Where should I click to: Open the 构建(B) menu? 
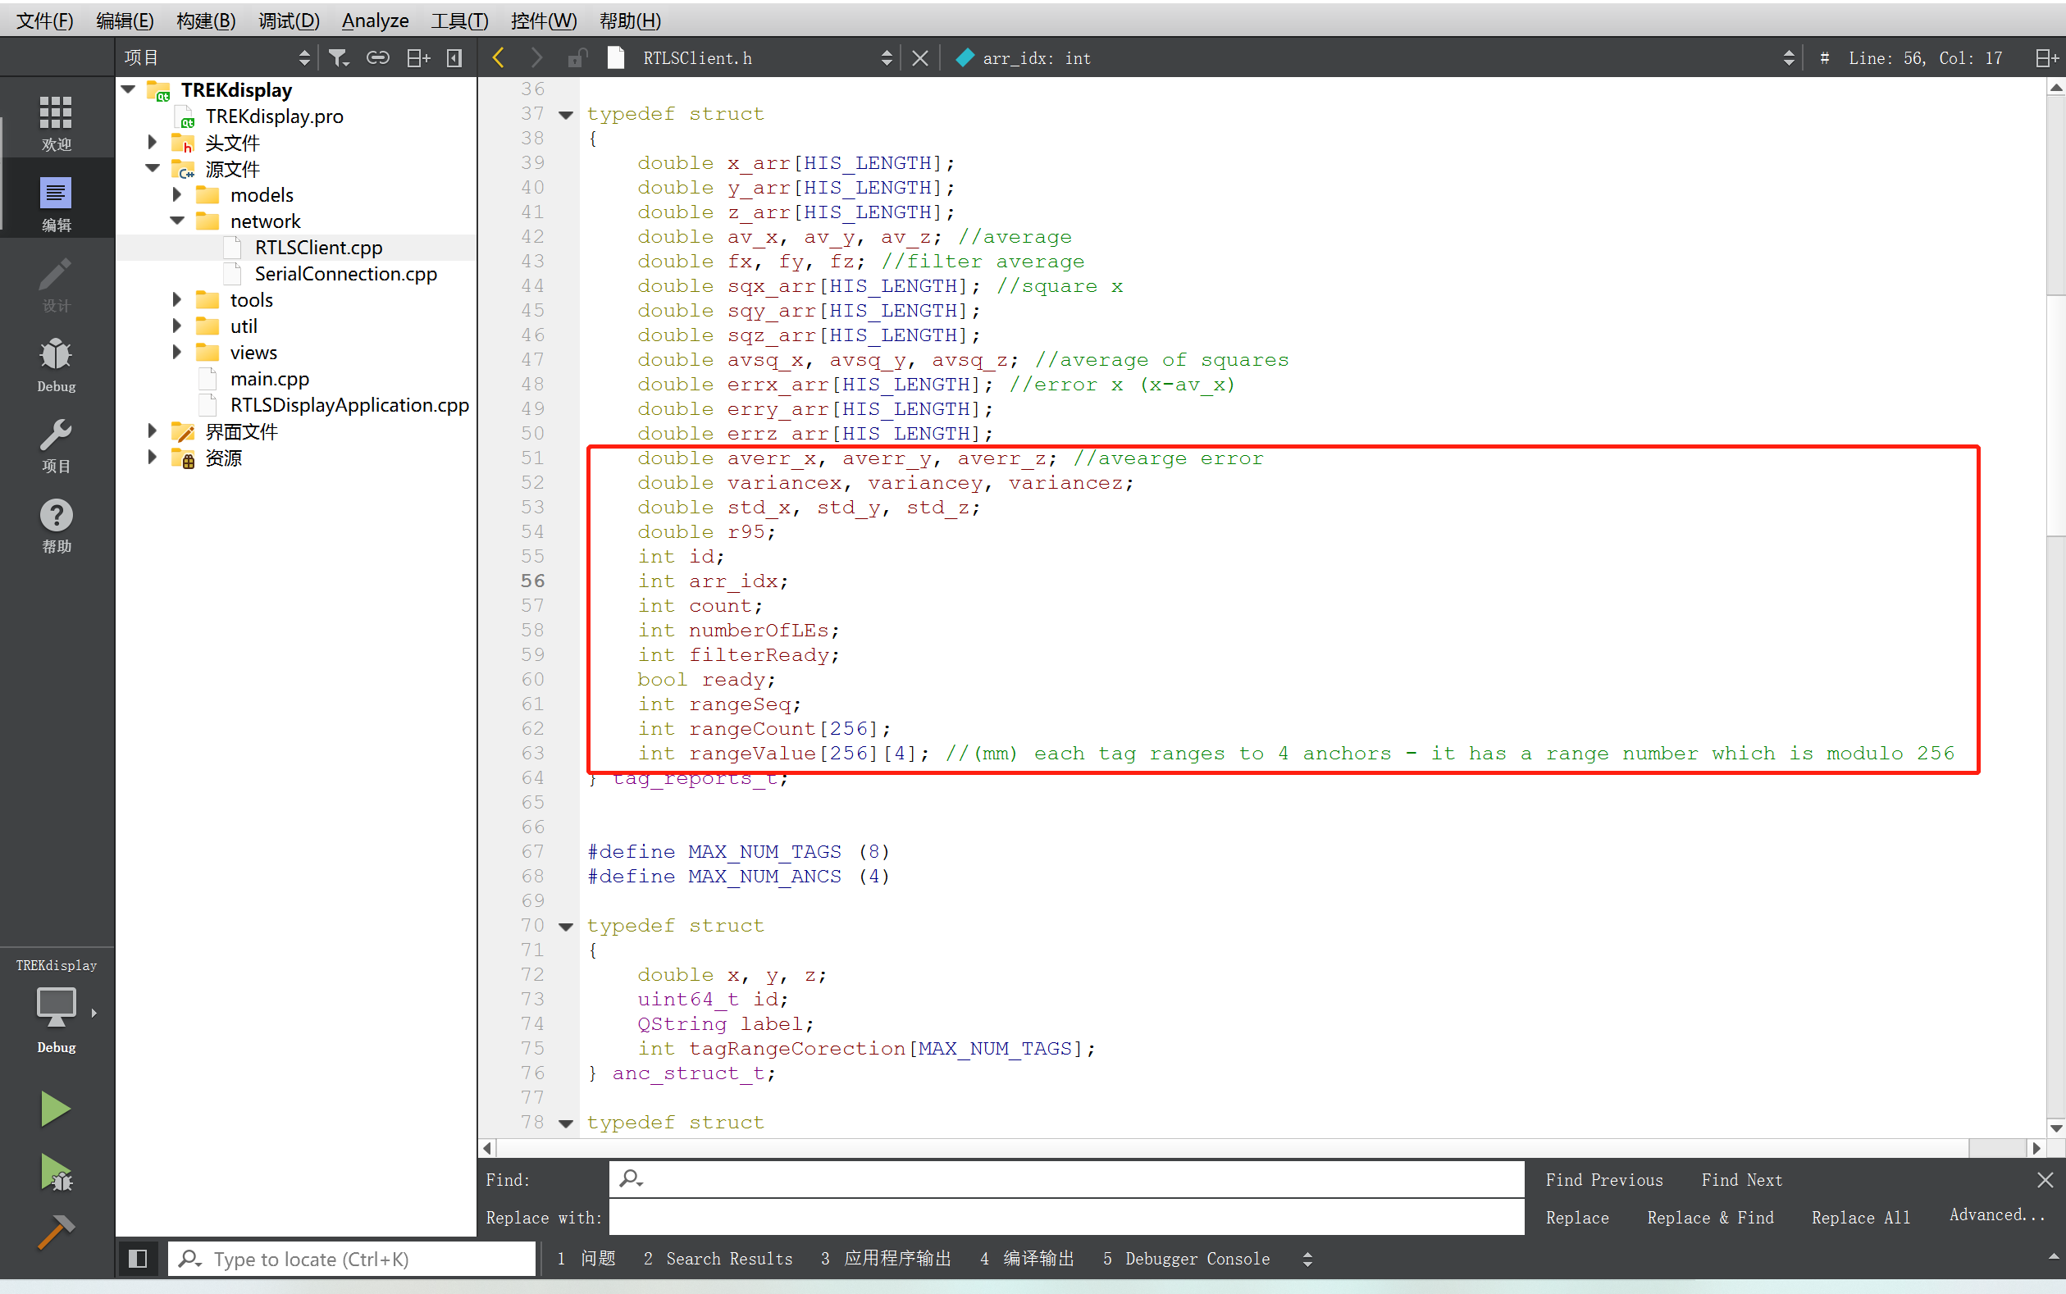(205, 21)
